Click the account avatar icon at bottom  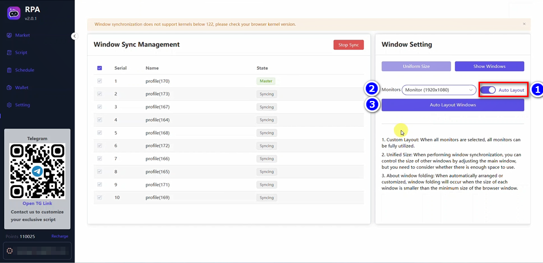[x=10, y=250]
